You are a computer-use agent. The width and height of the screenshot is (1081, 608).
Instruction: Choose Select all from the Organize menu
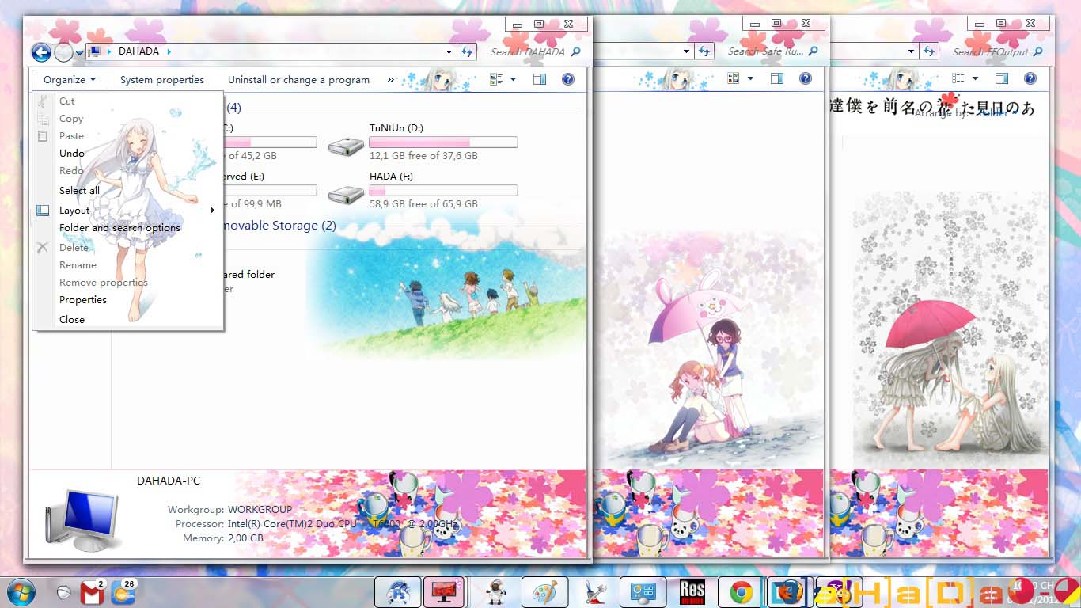128,191
